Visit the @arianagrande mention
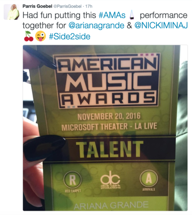The width and height of the screenshot is (192, 215). 96,25
